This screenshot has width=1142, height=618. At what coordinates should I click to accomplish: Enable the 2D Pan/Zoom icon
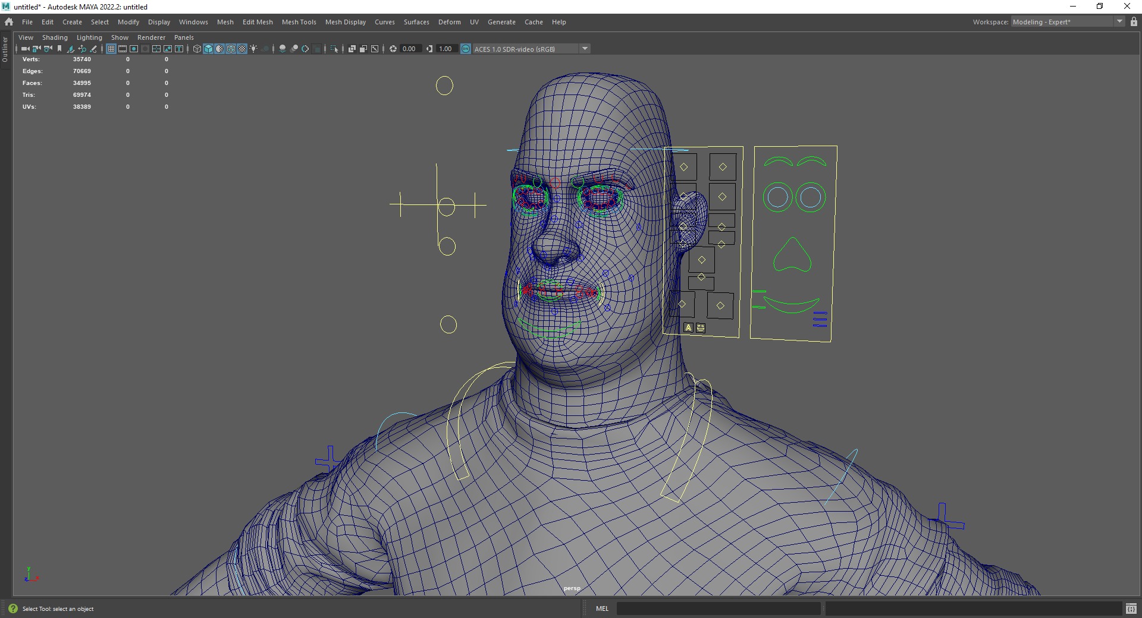(82, 49)
